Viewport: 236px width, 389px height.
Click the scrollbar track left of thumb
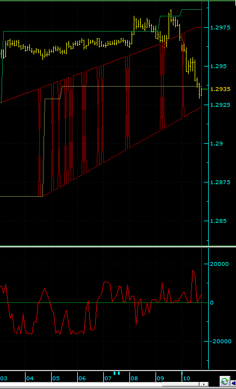click(81, 384)
